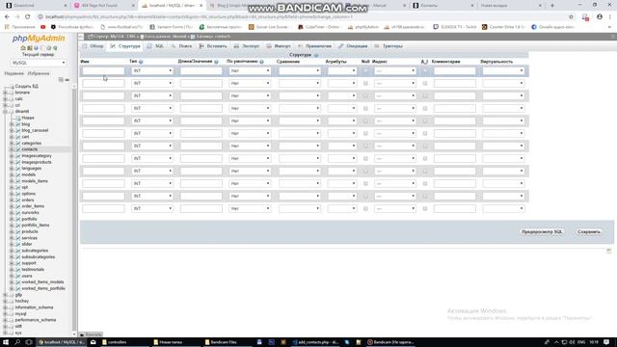This screenshot has width=617, height=347.
Task: Click the browser back arrow
Action: click(x=7, y=17)
